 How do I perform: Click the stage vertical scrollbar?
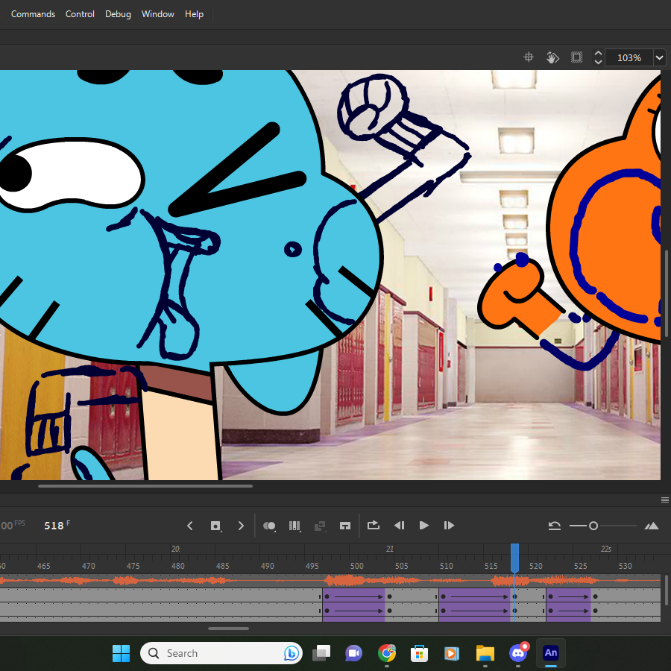(667, 294)
